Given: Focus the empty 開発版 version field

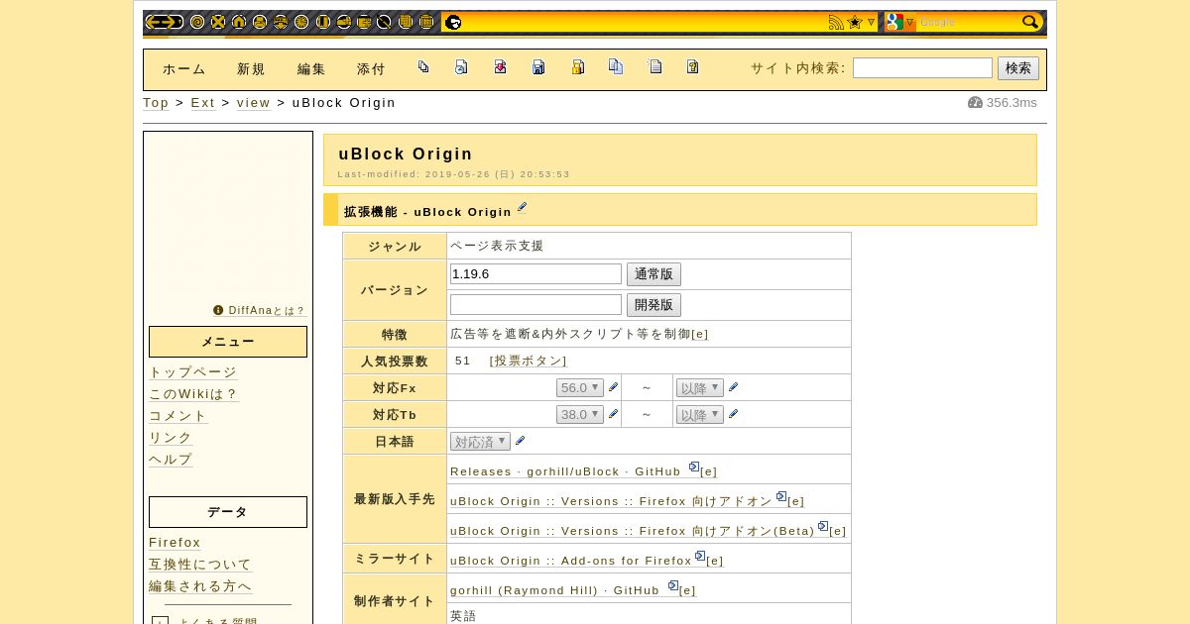Looking at the screenshot, I should [x=535, y=305].
